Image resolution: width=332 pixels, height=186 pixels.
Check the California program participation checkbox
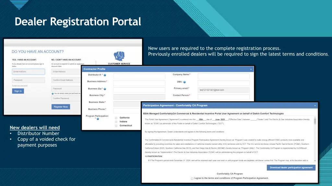coord(116,118)
